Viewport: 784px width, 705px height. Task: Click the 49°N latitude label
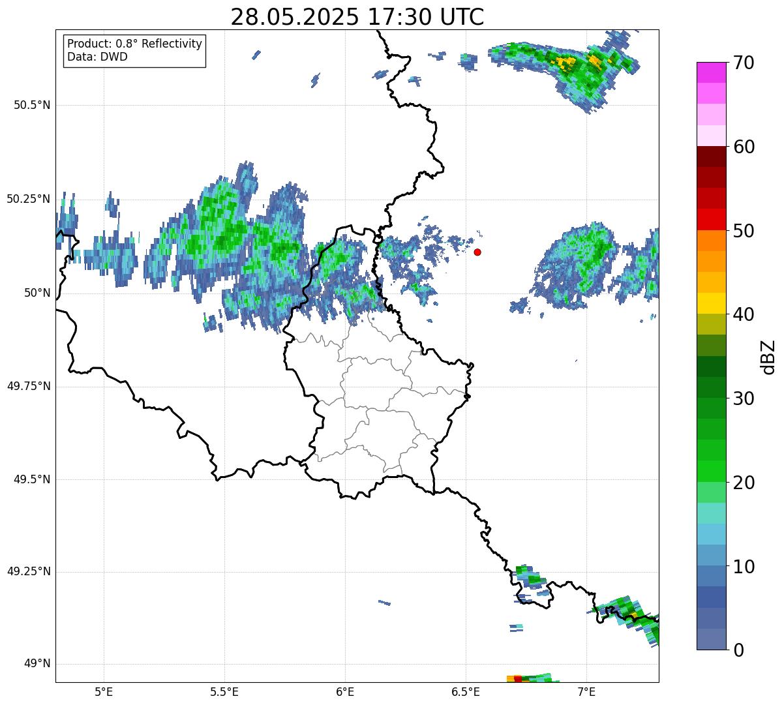pyautogui.click(x=37, y=663)
